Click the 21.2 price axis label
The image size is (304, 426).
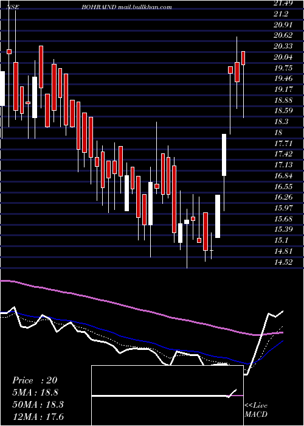[281, 14]
